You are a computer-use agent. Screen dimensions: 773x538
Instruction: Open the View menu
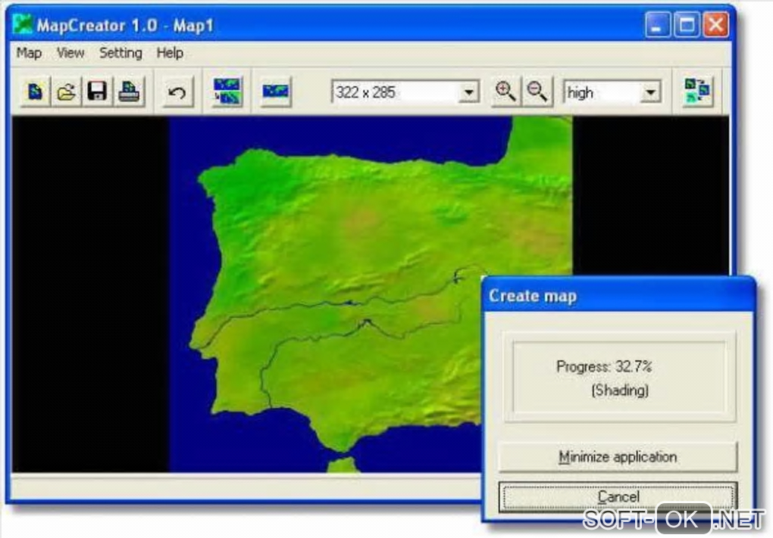coord(70,53)
